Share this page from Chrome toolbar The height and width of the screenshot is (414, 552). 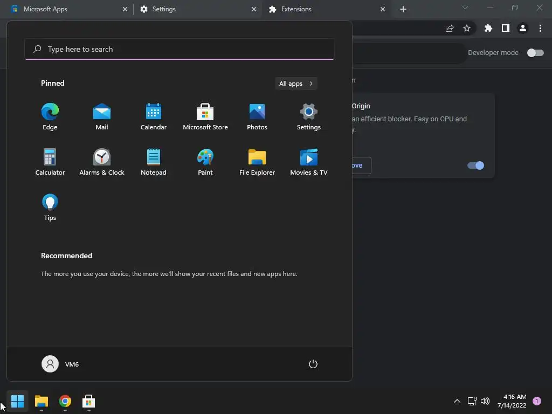tap(450, 29)
